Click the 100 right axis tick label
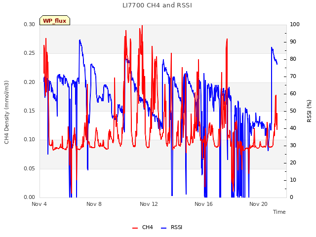This screenshot has width=316, height=237. coord(295,24)
